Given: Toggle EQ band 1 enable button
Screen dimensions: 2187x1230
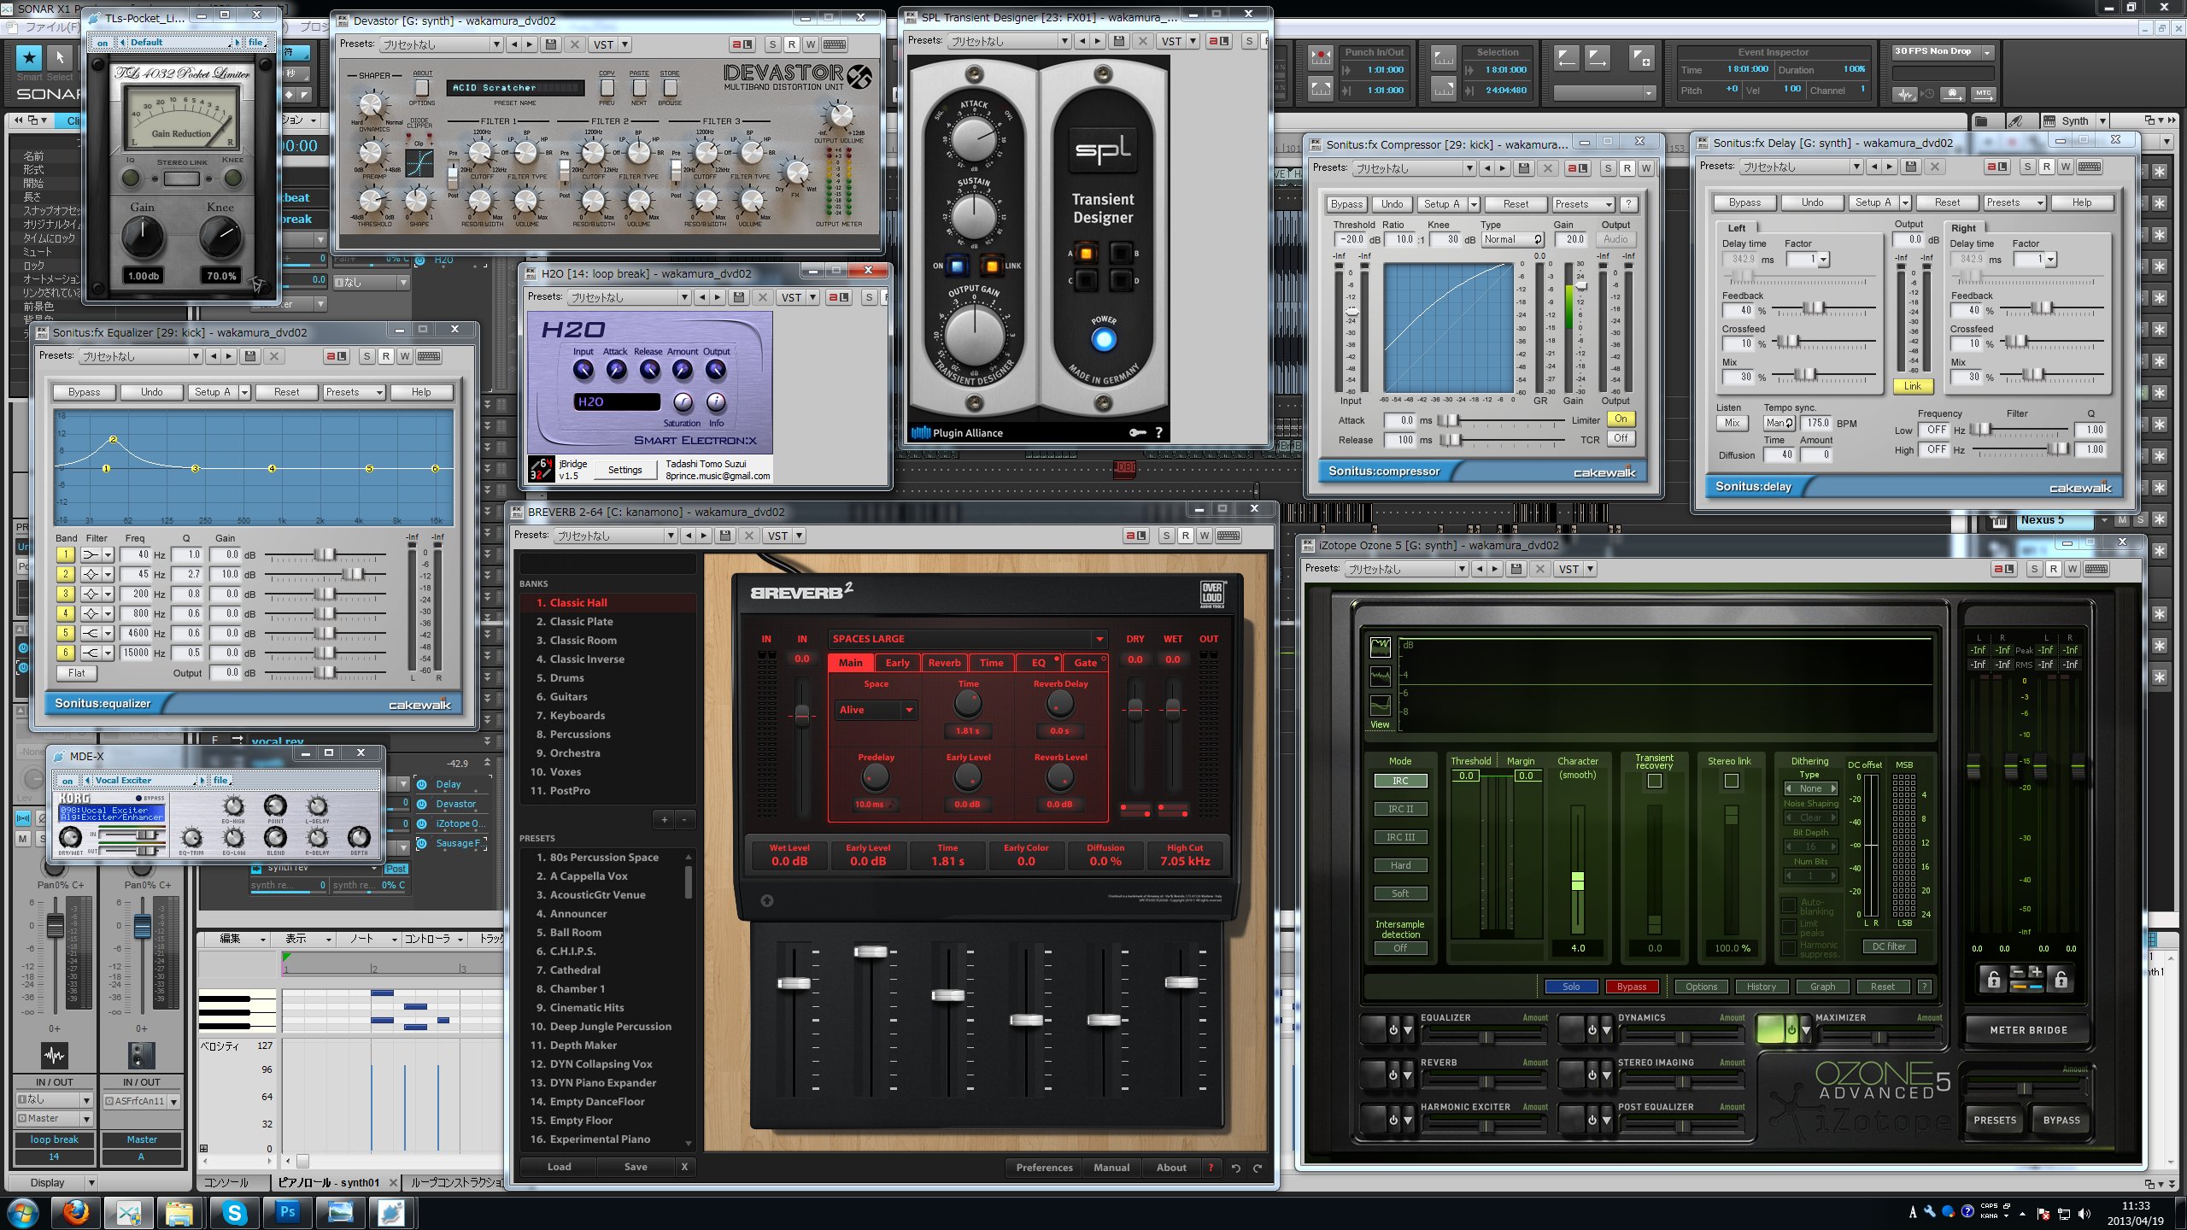Looking at the screenshot, I should tap(66, 554).
